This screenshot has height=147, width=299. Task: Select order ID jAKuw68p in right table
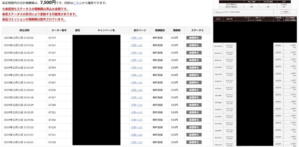click(x=218, y=124)
